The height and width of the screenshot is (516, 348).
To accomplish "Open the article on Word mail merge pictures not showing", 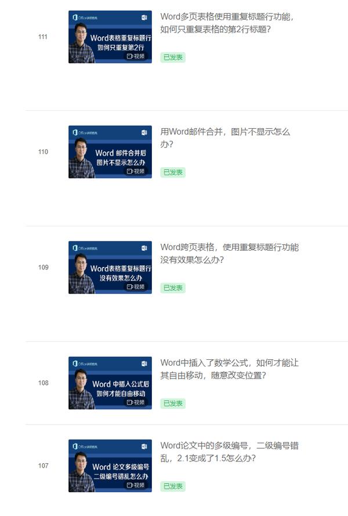I will coord(225,138).
